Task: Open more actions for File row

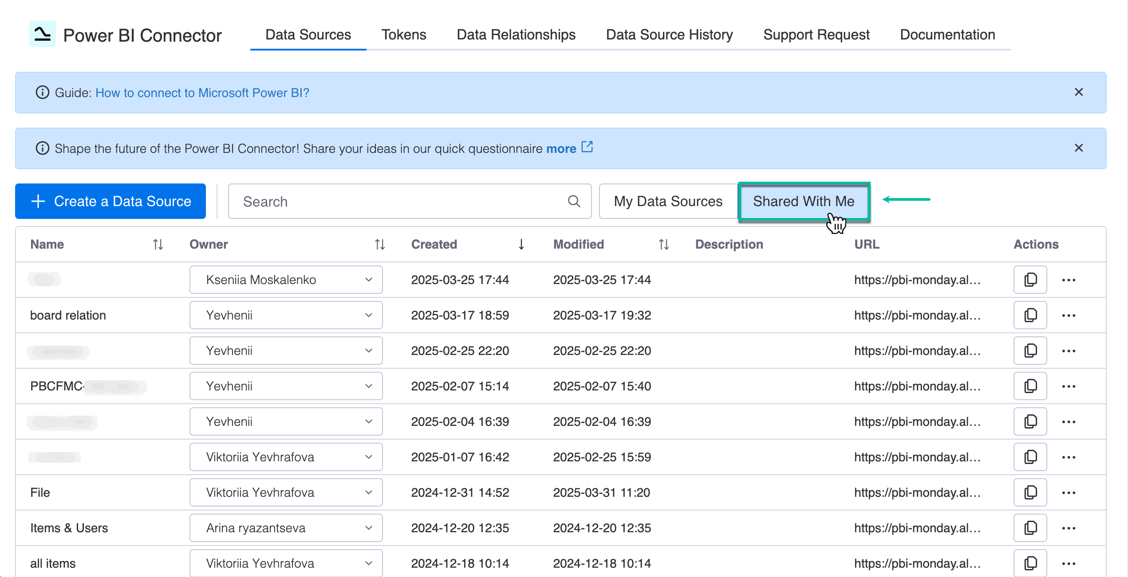Action: tap(1069, 492)
